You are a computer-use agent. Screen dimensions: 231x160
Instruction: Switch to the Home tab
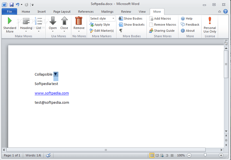pos(26,12)
